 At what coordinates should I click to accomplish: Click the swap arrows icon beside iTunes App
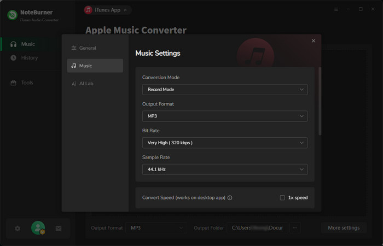pos(125,10)
